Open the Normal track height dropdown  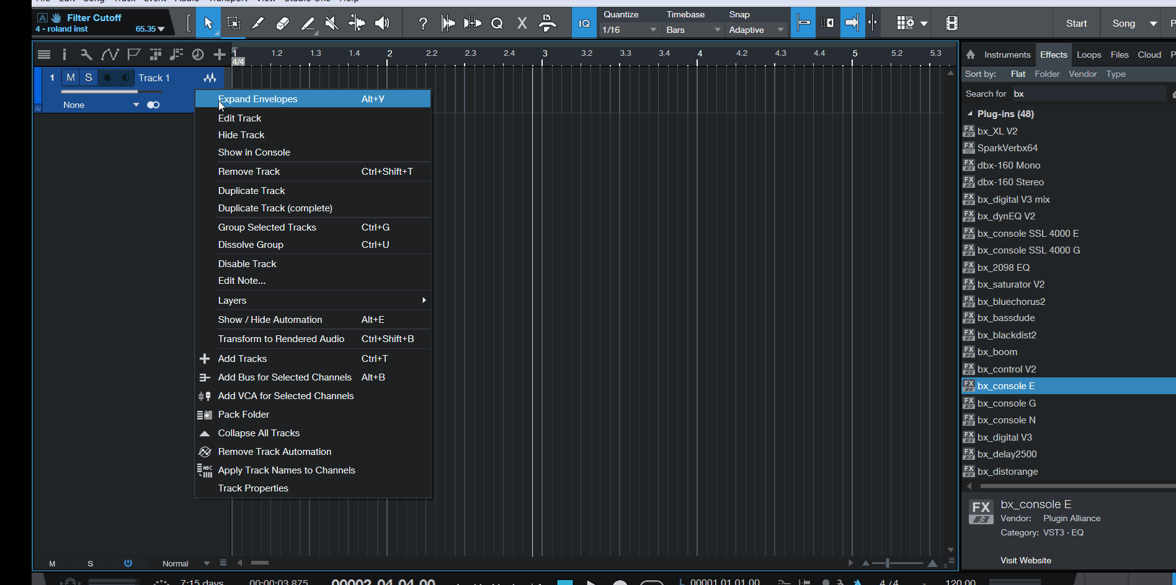(185, 563)
